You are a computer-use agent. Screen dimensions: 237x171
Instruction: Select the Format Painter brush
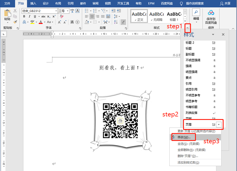pos(15,22)
